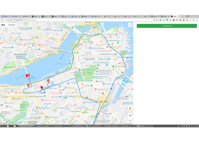
Task: Zoom in with the map plus button
Action: click(x=130, y=116)
